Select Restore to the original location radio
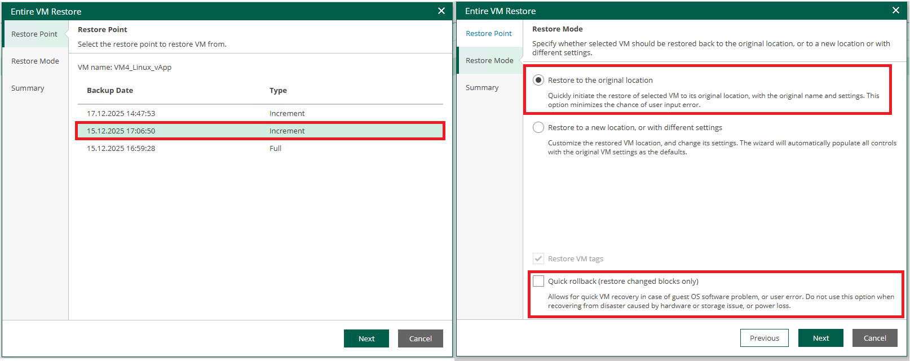Viewport: 910px width, 361px height. [538, 80]
